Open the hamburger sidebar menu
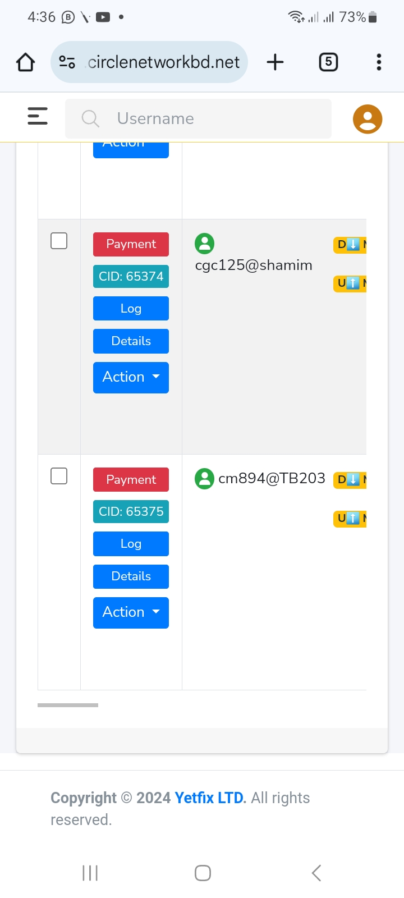Screen dimensions: 404x898 click(x=38, y=116)
